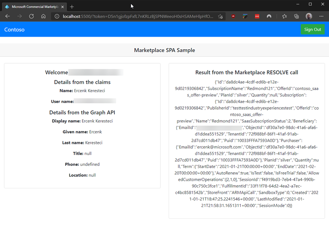
Task: Click the Location null row
Action: pos(82,175)
